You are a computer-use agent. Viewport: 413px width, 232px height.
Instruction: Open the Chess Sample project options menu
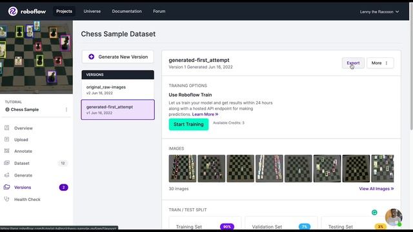(x=66, y=110)
